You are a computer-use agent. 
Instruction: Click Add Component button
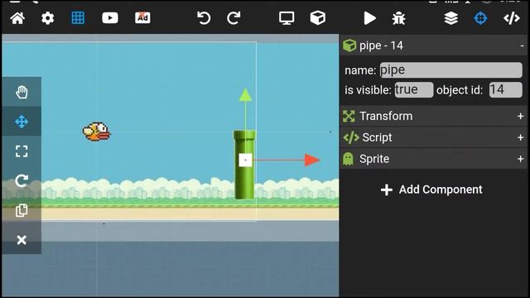coord(431,190)
